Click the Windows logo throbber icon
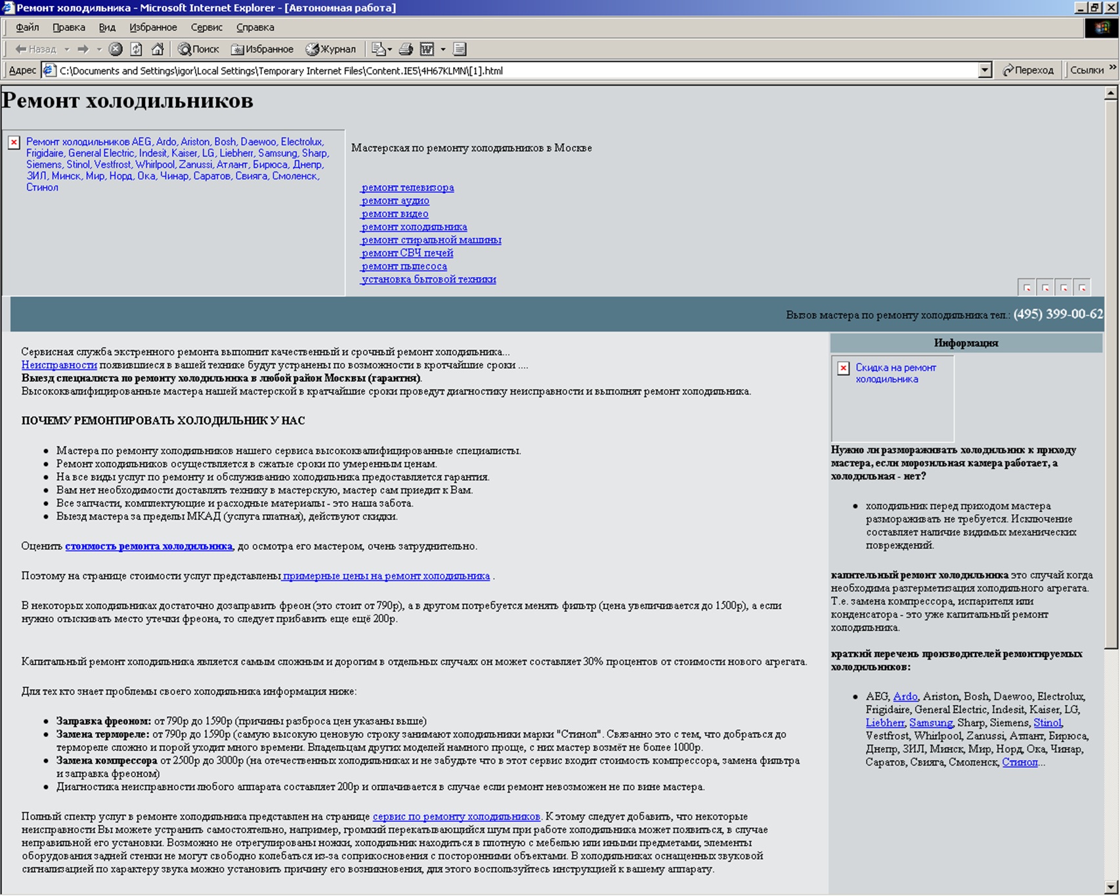Screen dimensions: 1120x896 coord(1102,28)
